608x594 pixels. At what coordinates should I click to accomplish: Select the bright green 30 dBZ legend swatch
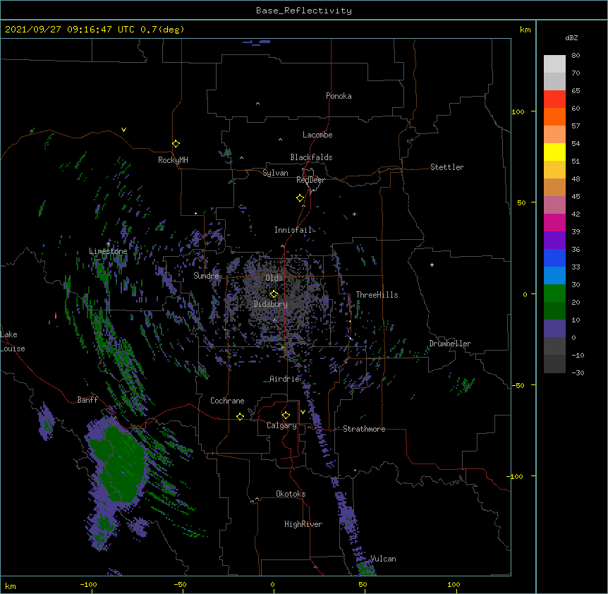[554, 293]
